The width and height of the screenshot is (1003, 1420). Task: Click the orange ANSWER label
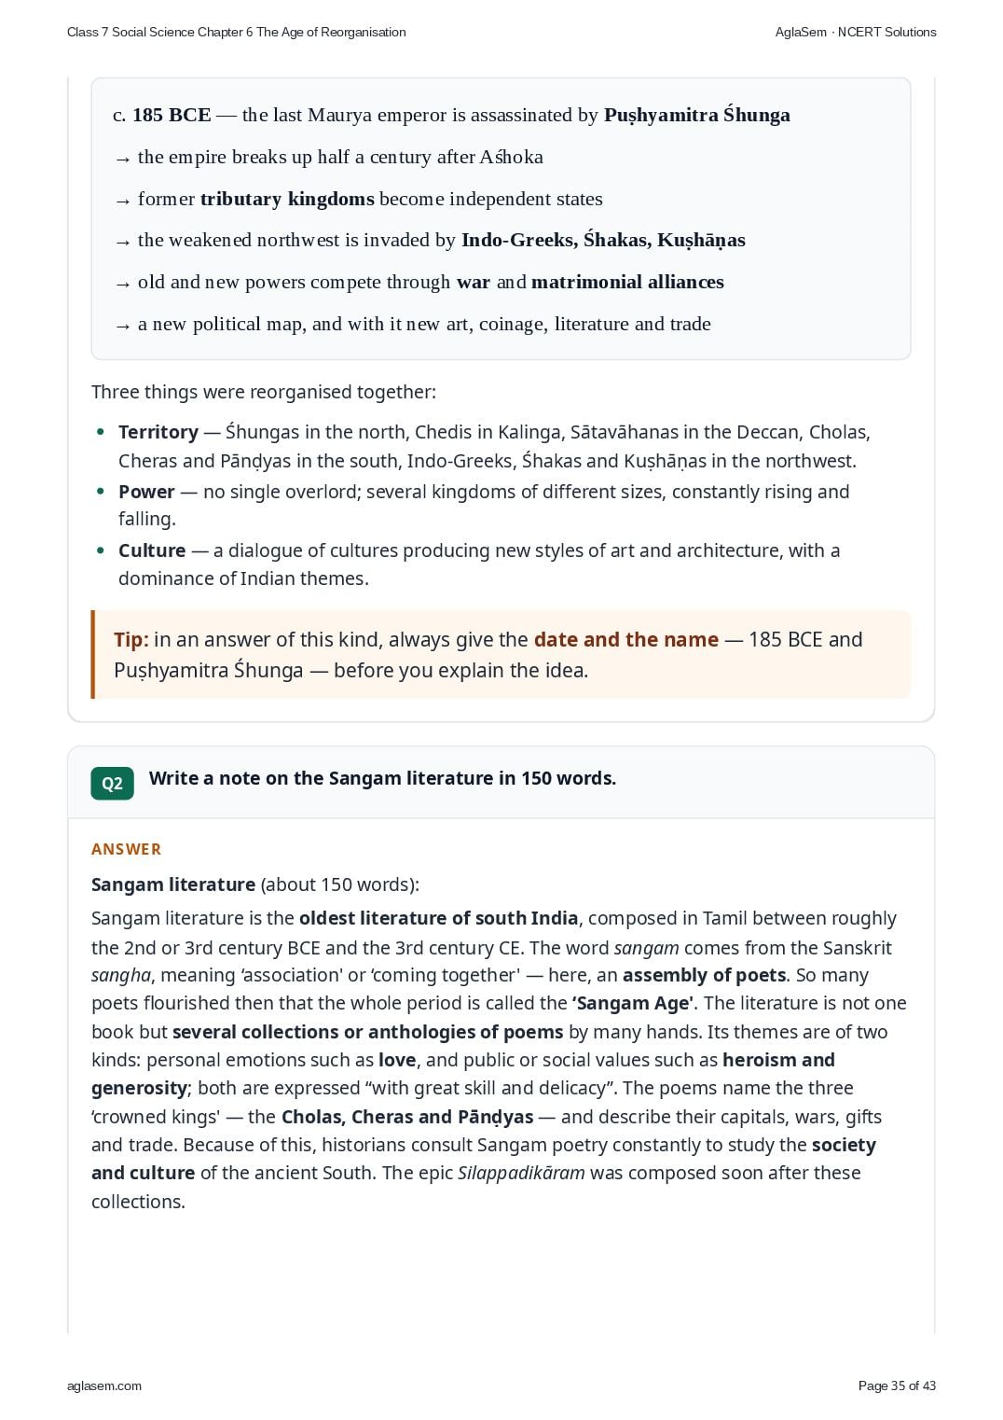(126, 849)
